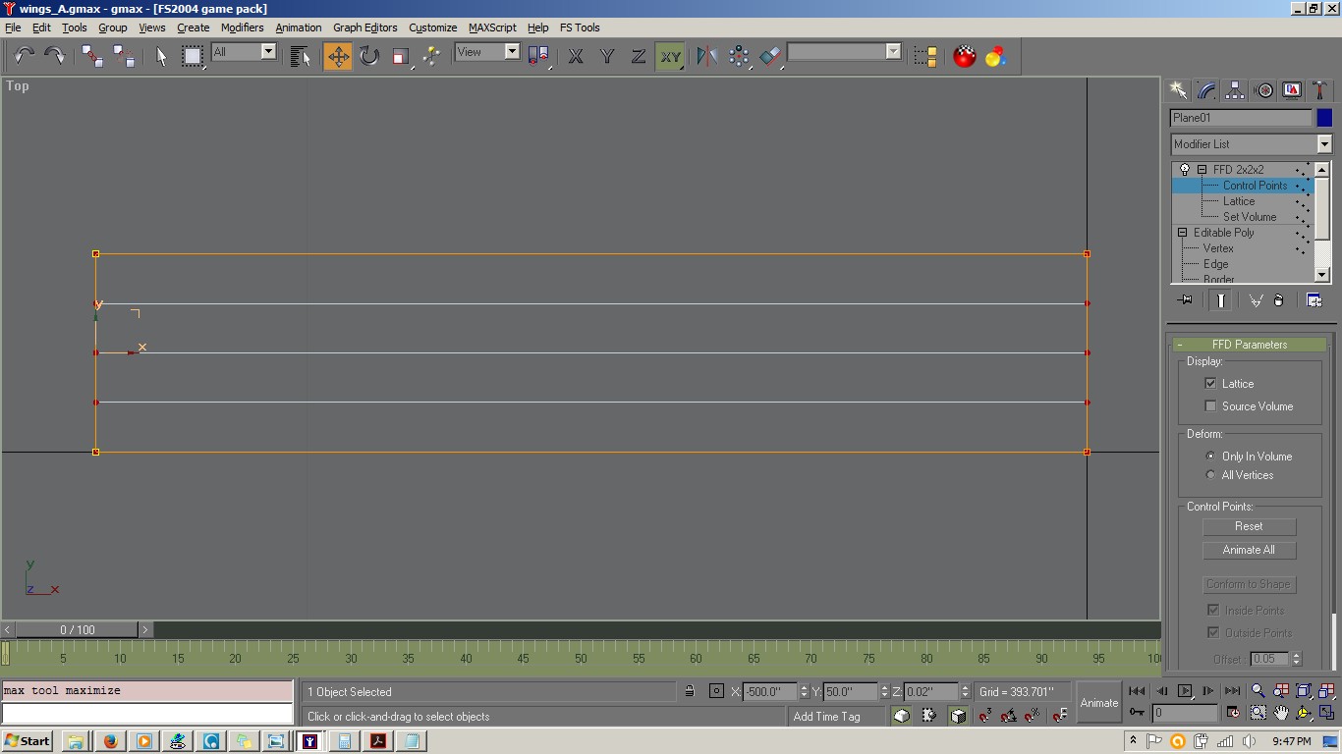This screenshot has height=754, width=1342.
Task: Open the MAXScript menu
Action: click(492, 27)
